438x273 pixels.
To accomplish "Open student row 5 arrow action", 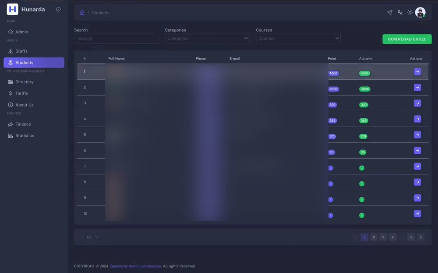I will (x=417, y=135).
